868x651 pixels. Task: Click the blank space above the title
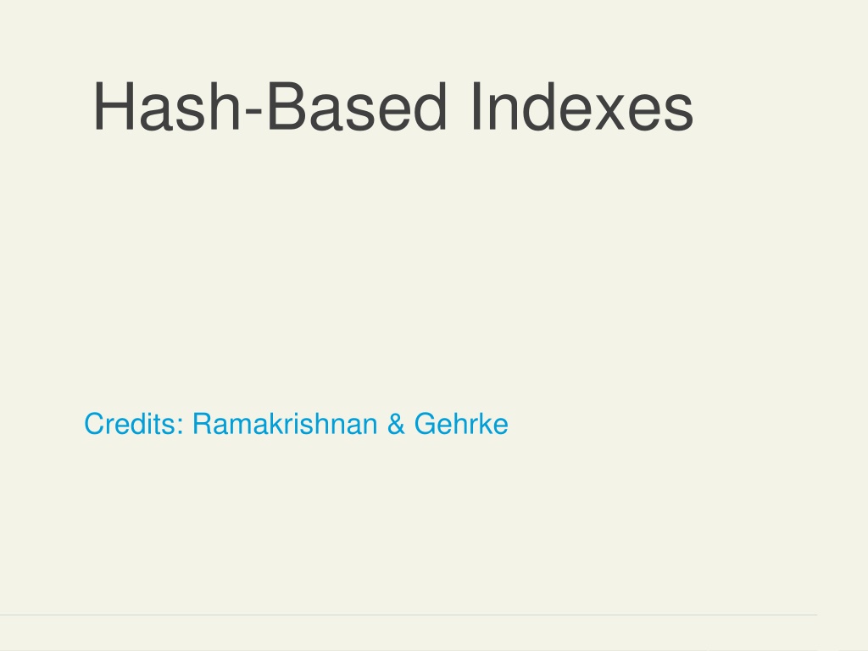click(x=434, y=36)
